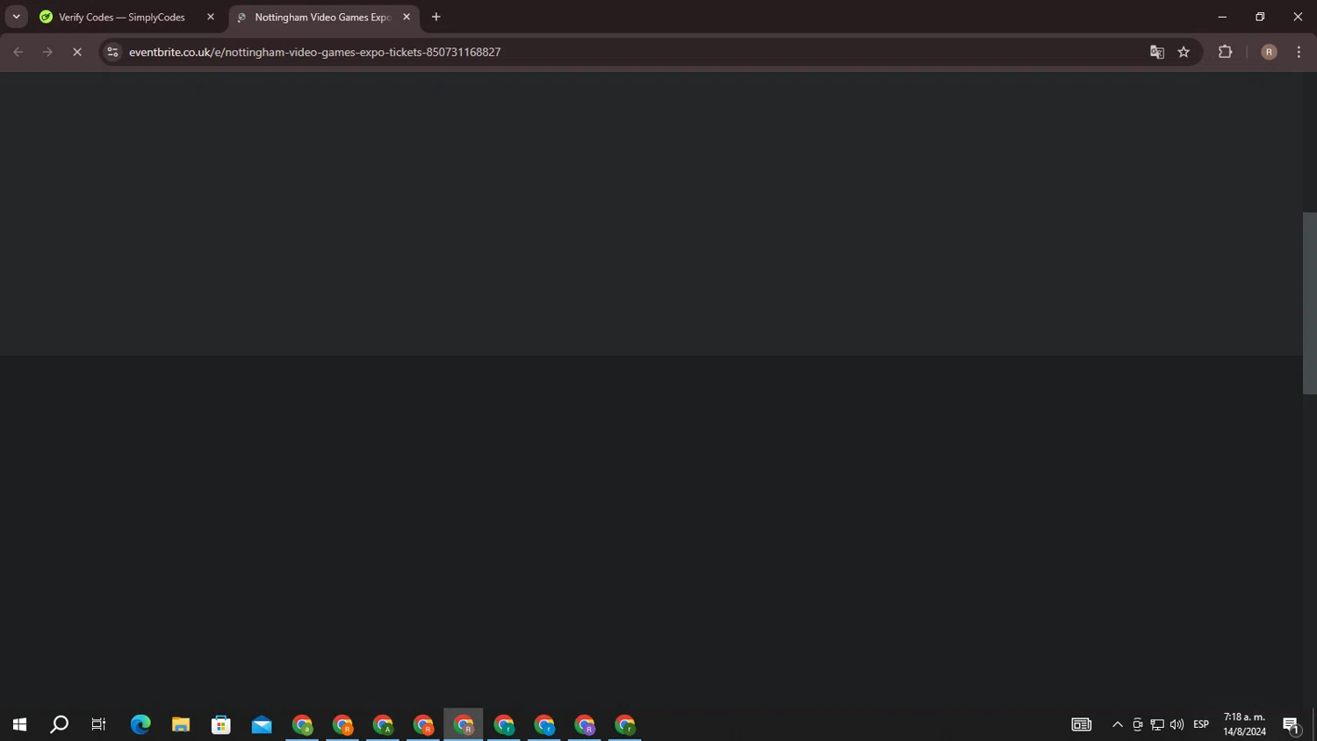View site information for eventbrite.co.uk
This screenshot has width=1317, height=741.
pyautogui.click(x=112, y=52)
